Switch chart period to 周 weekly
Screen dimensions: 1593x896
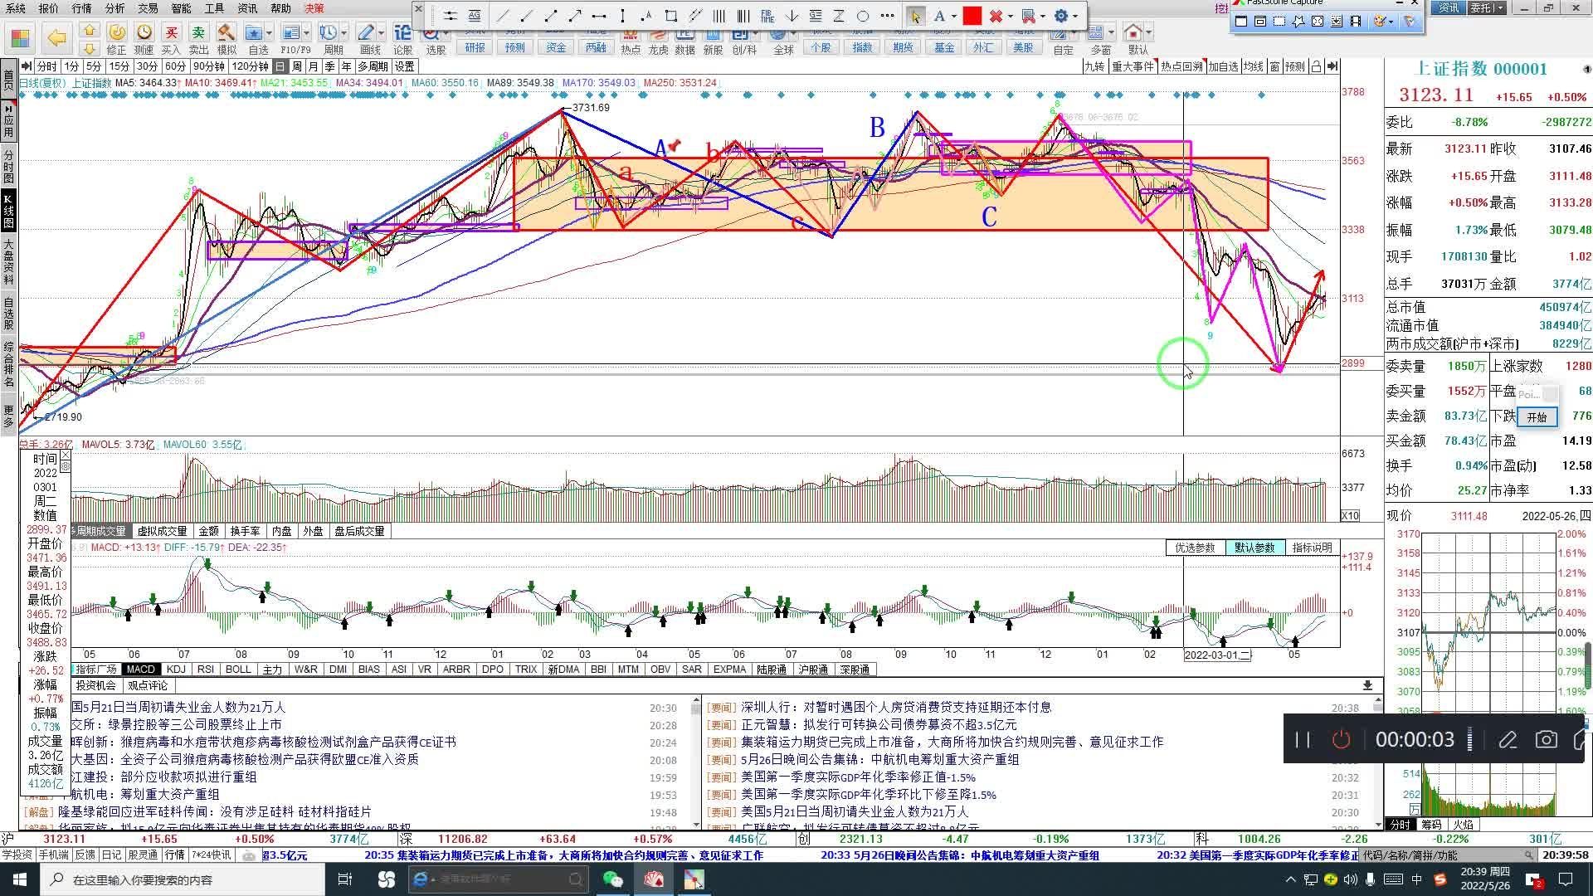click(297, 66)
